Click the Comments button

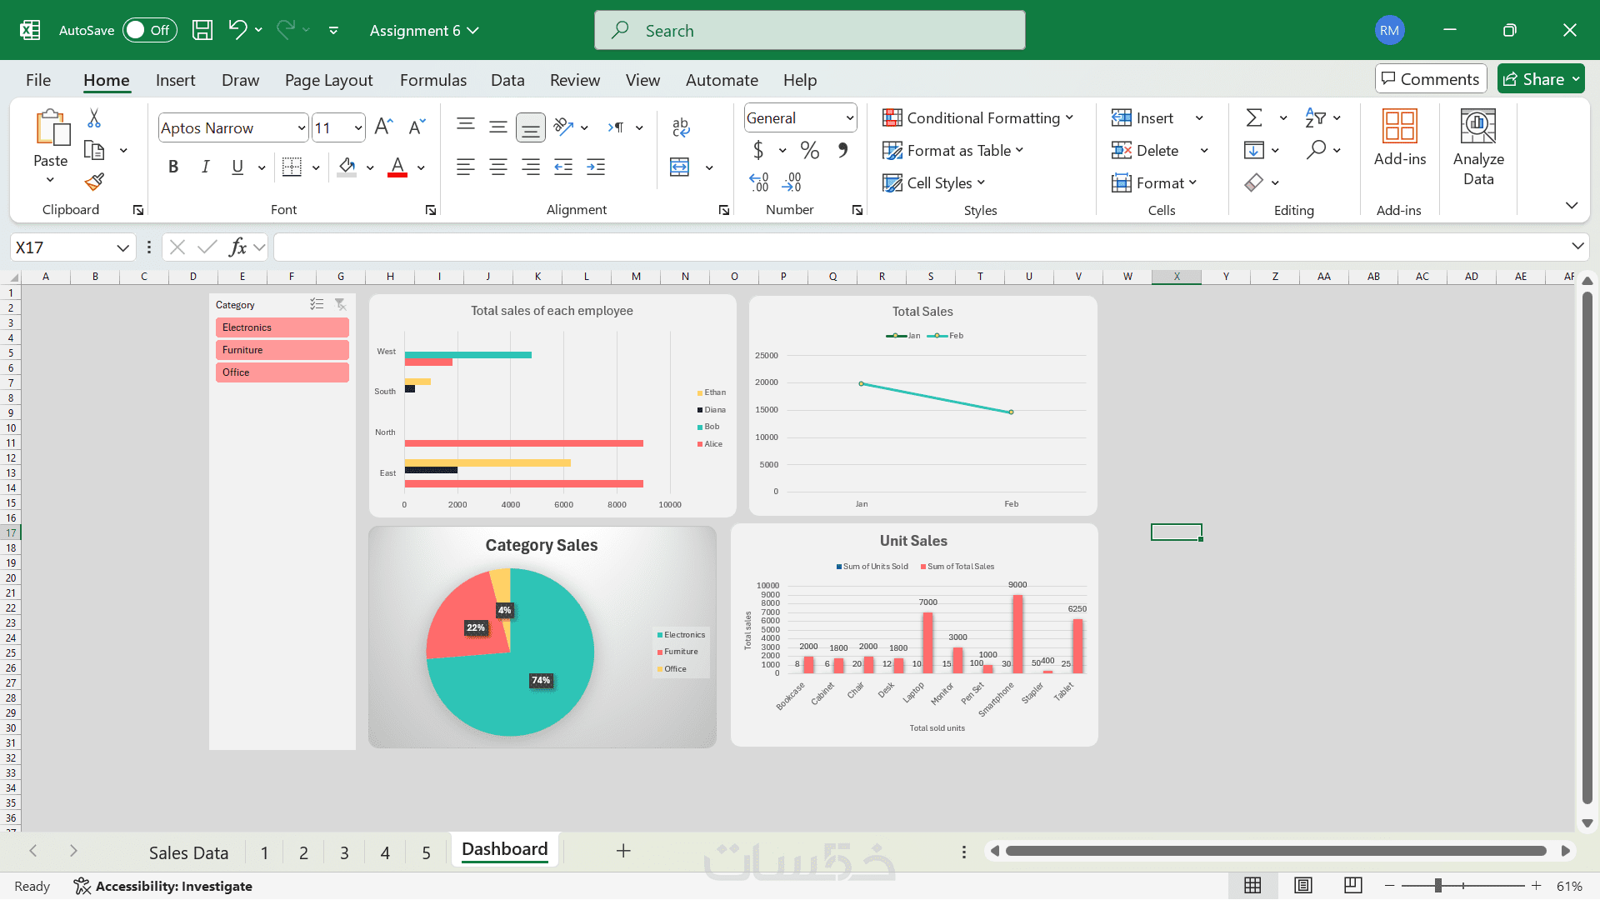coord(1430,79)
